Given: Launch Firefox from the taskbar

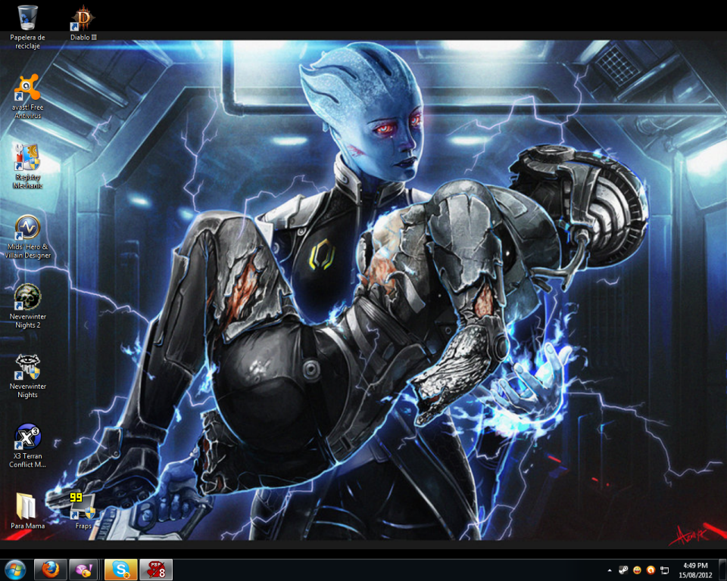Looking at the screenshot, I should [x=51, y=569].
